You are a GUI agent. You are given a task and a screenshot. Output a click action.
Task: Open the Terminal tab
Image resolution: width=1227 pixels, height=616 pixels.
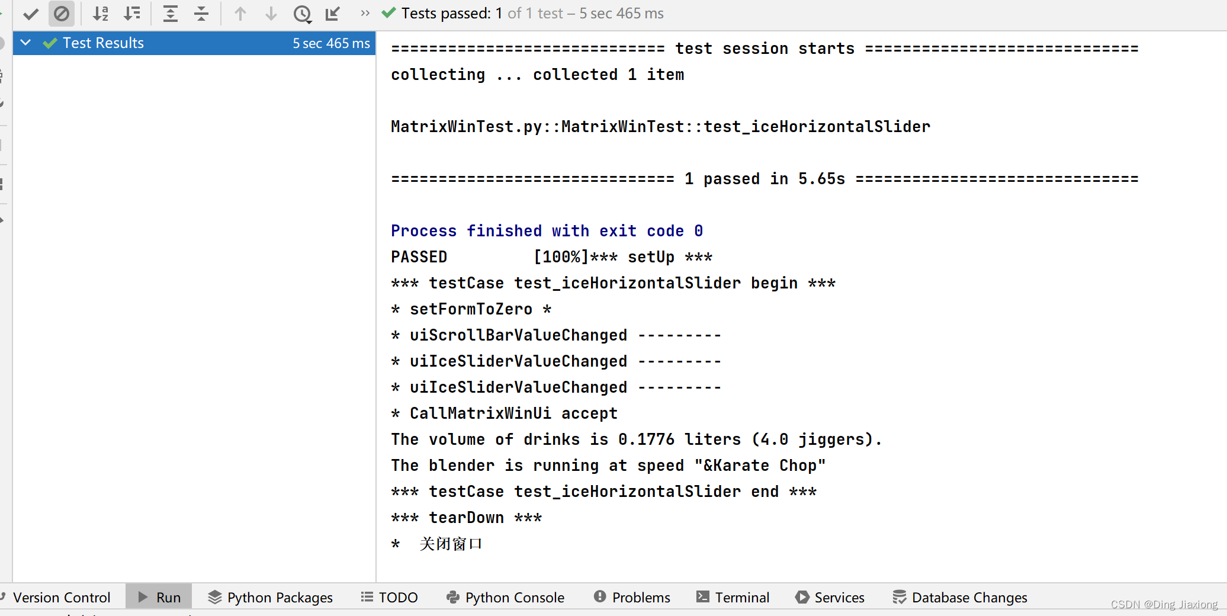point(733,597)
